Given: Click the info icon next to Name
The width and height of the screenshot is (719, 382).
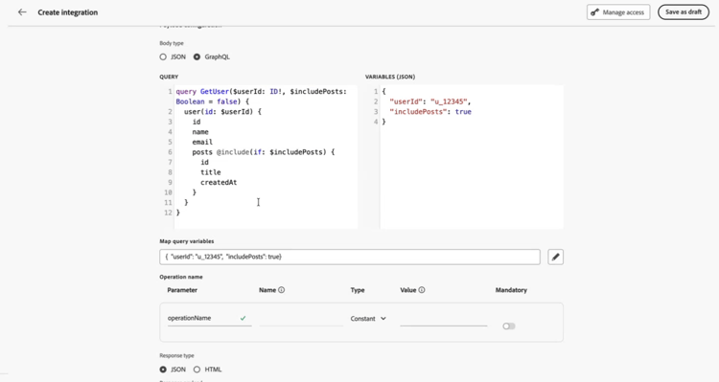Looking at the screenshot, I should (x=282, y=290).
